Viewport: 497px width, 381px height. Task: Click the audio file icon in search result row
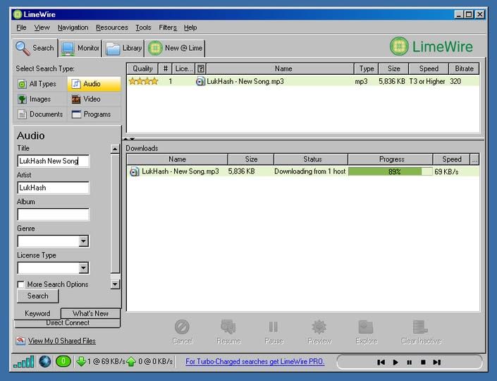(x=200, y=82)
